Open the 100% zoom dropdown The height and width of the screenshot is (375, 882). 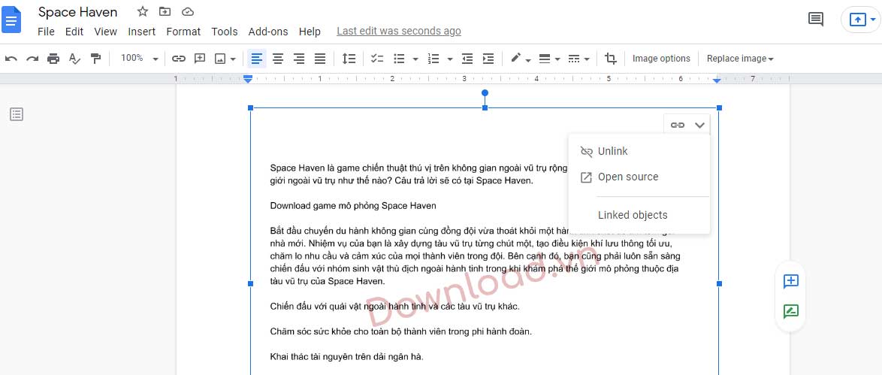(140, 58)
